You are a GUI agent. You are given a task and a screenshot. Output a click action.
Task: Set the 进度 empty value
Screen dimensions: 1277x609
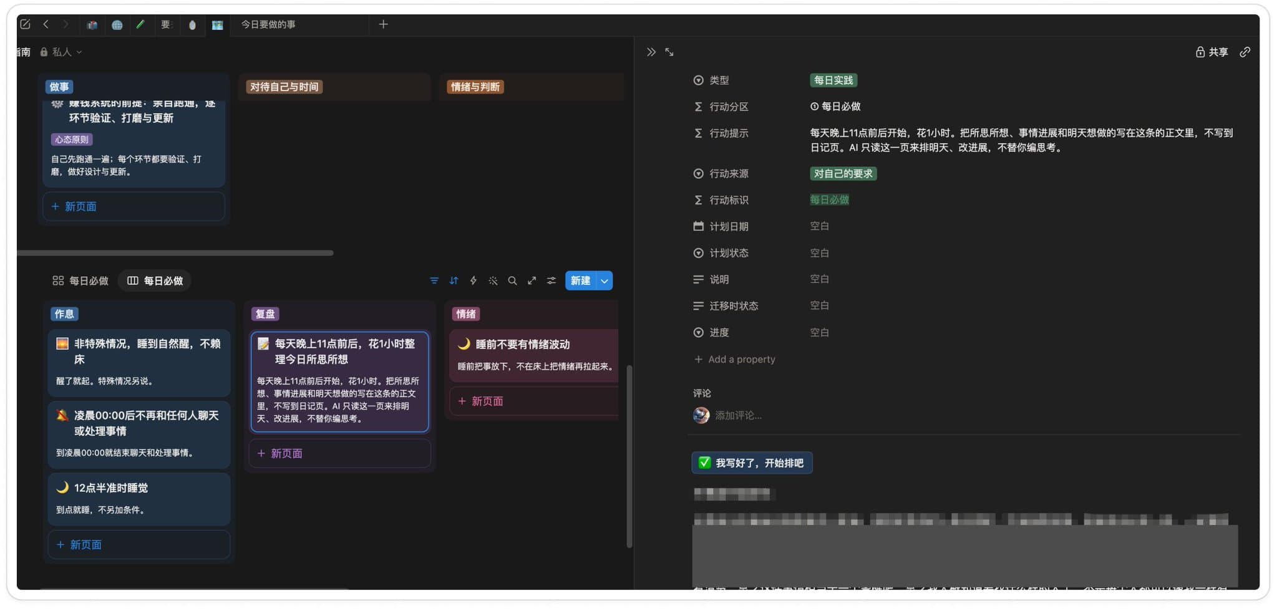point(819,332)
